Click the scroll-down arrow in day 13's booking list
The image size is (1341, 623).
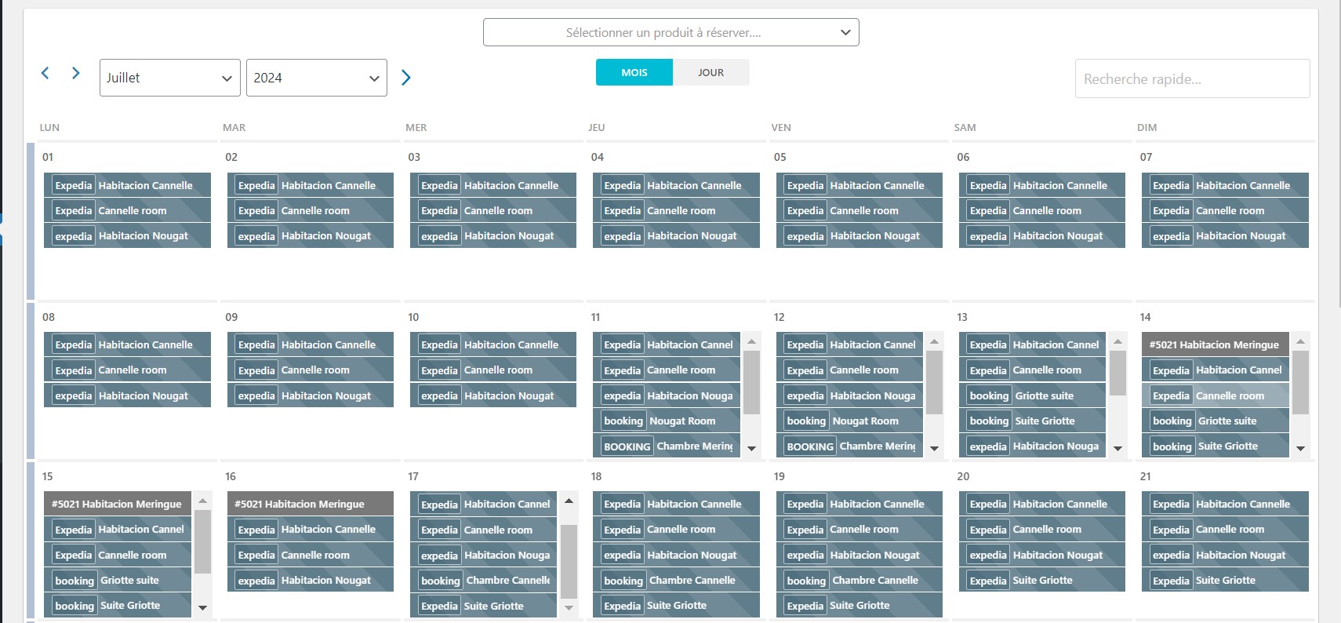click(1117, 449)
